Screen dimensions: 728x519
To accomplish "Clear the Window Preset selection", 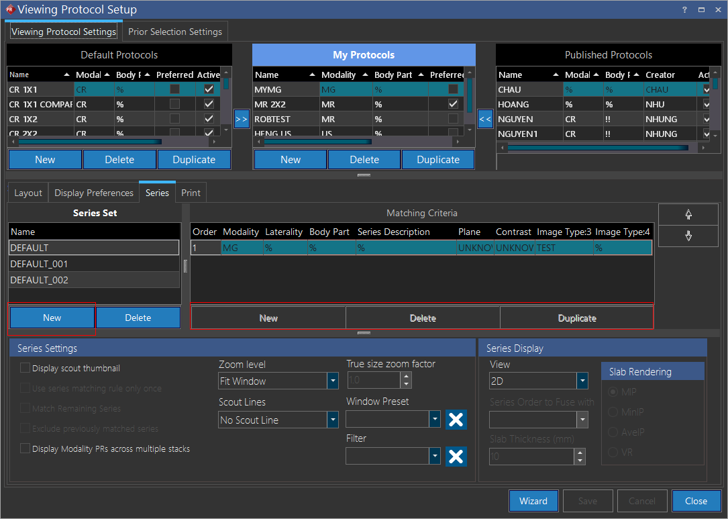I will click(456, 420).
